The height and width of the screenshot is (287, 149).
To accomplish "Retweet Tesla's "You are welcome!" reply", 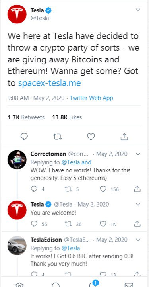I will point(68,224).
